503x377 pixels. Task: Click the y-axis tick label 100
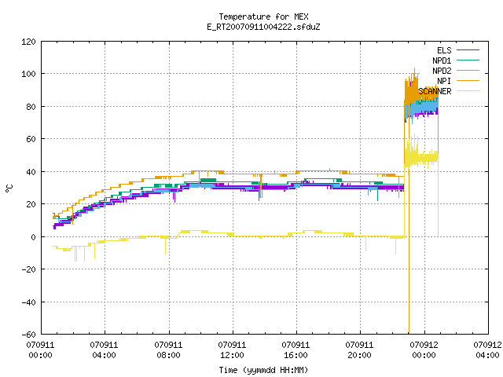click(x=28, y=74)
